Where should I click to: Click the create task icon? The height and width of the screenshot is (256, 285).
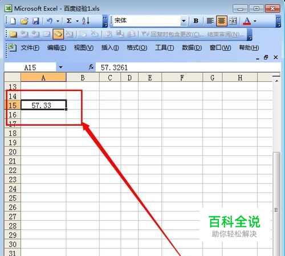pos(108,34)
